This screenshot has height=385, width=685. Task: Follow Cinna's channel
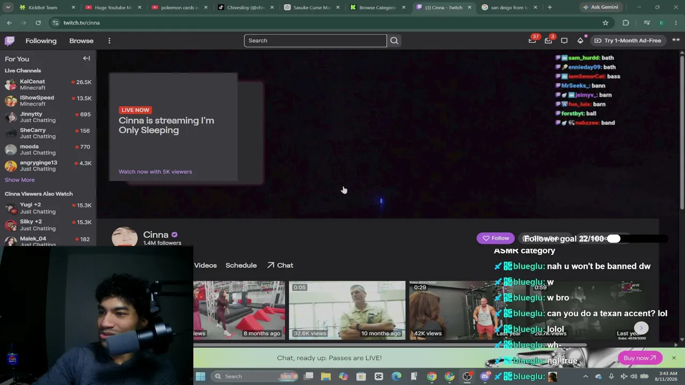point(496,238)
